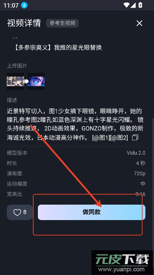Select the 参考生视频 tag
154x275 pixels.
pos(62,23)
